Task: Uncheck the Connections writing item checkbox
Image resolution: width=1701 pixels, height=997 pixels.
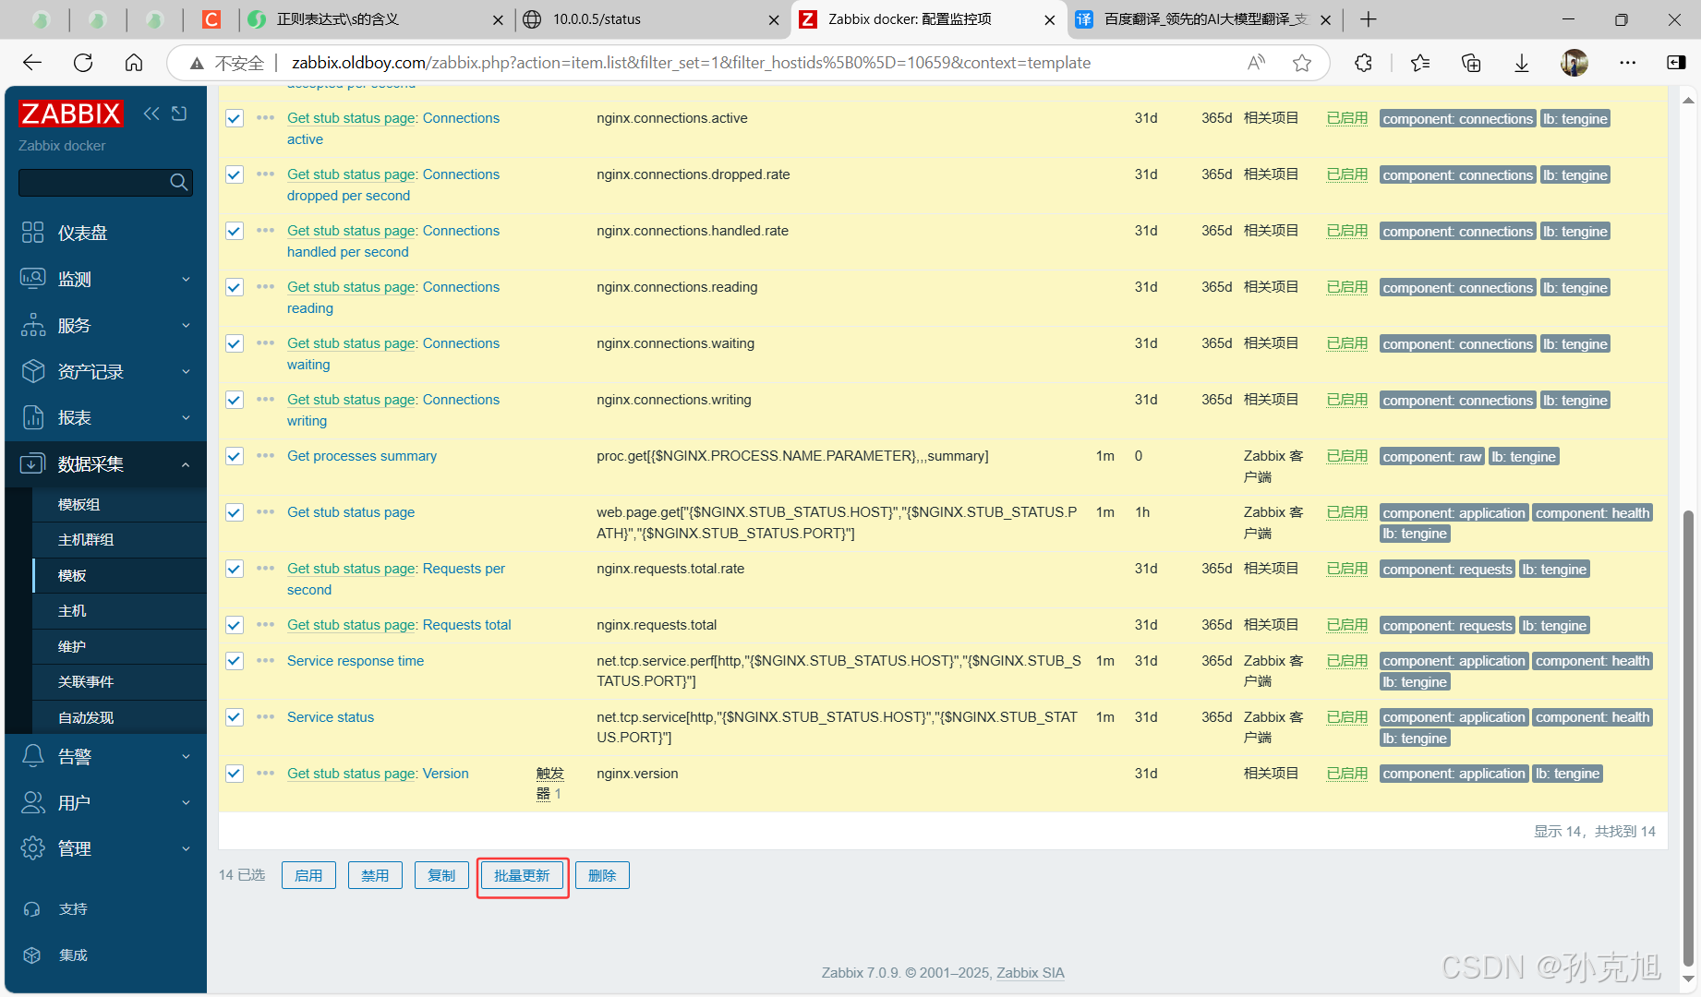Action: click(x=235, y=400)
